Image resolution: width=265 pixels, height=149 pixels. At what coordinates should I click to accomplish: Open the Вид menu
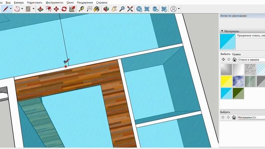8,2
